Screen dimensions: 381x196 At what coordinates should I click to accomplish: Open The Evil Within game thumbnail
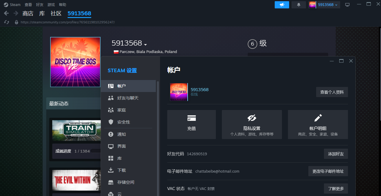pyautogui.click(x=77, y=180)
